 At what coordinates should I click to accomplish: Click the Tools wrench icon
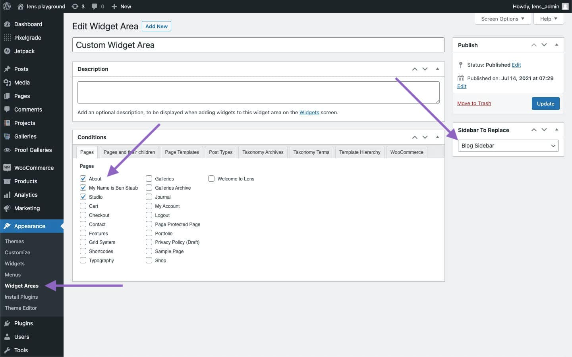point(7,350)
